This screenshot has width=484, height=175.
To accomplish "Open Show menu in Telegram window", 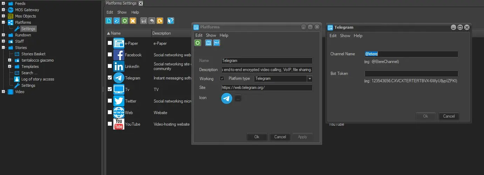I will point(345,36).
